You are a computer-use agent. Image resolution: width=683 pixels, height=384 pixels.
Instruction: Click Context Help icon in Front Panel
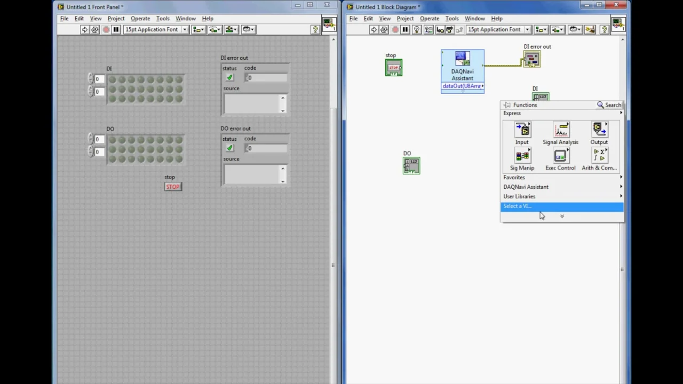[x=315, y=30]
